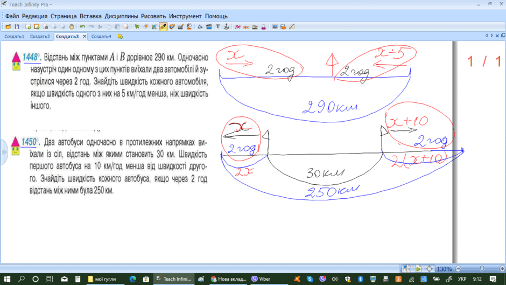Image resolution: width=506 pixels, height=285 pixels.
Task: Click the zoom out minus button
Action: pyautogui.click(x=458, y=269)
